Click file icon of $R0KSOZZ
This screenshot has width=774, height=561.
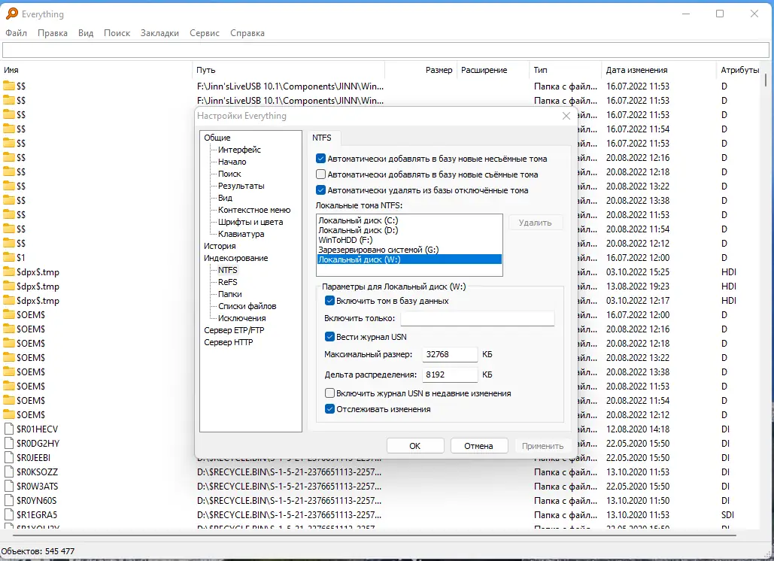[x=9, y=472]
